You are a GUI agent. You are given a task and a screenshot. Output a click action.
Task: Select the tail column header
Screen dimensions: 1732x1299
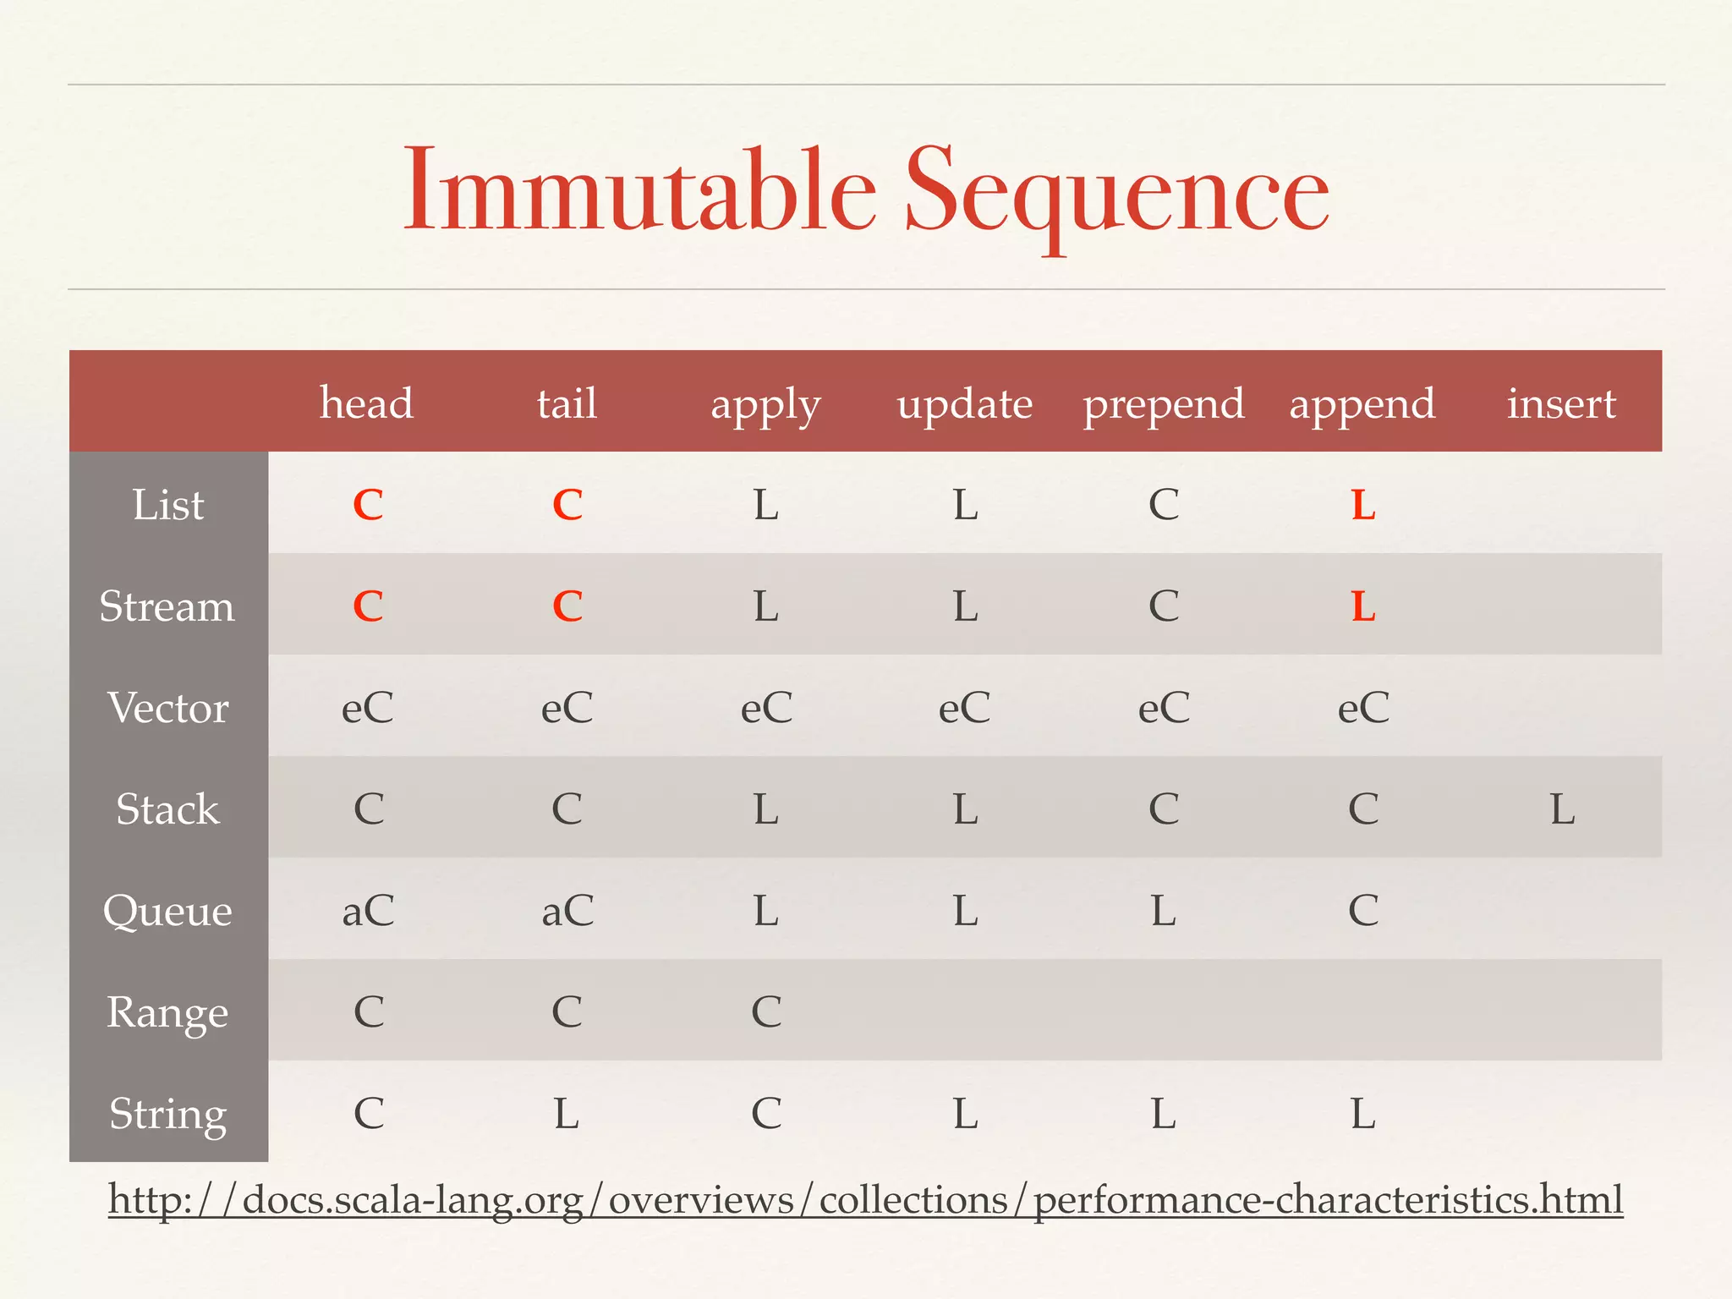(567, 403)
